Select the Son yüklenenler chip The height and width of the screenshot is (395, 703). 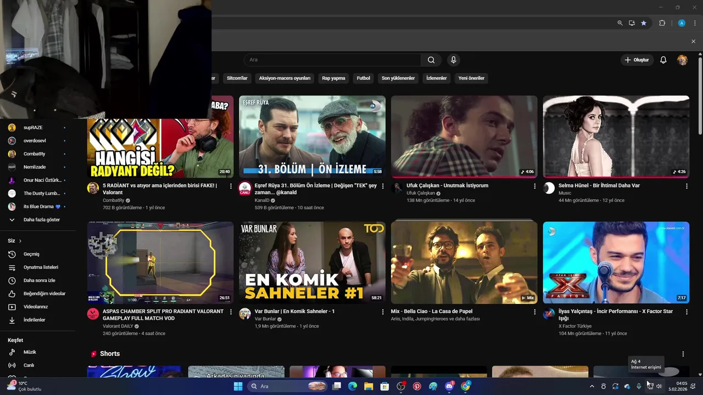pyautogui.click(x=398, y=78)
